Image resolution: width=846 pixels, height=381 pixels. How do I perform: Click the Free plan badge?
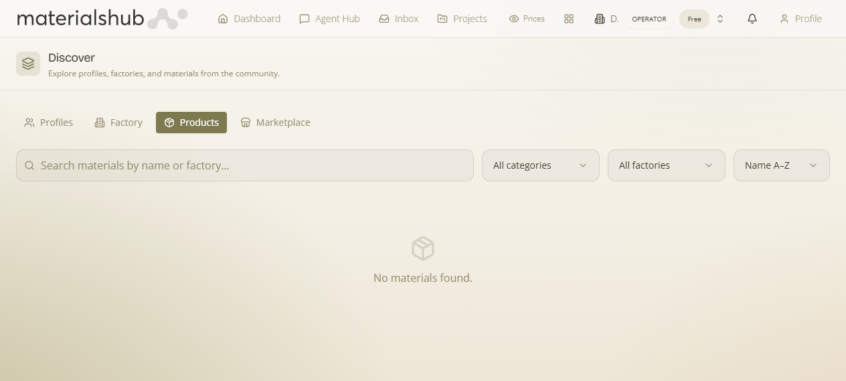[694, 19]
